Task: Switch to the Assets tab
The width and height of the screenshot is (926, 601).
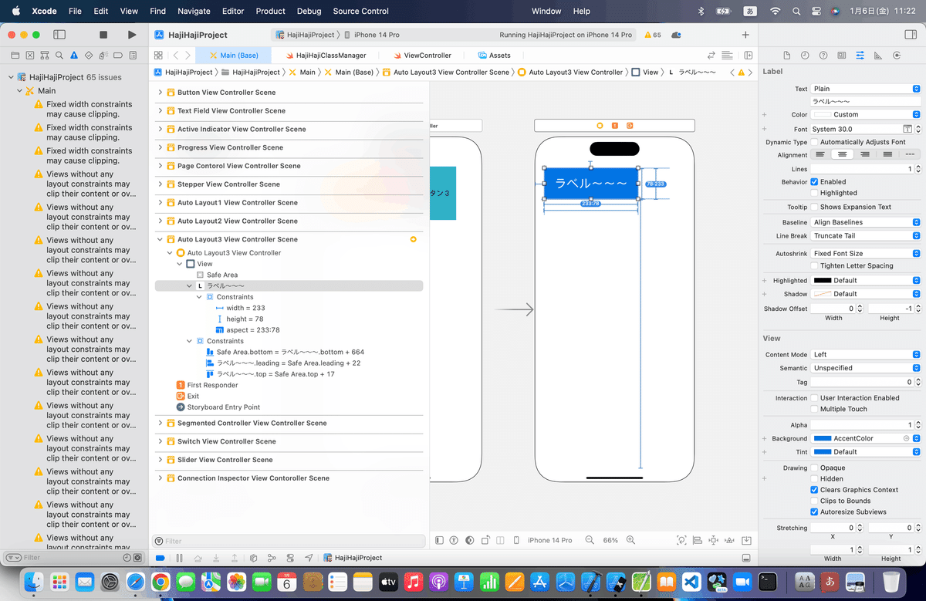Action: pos(495,56)
